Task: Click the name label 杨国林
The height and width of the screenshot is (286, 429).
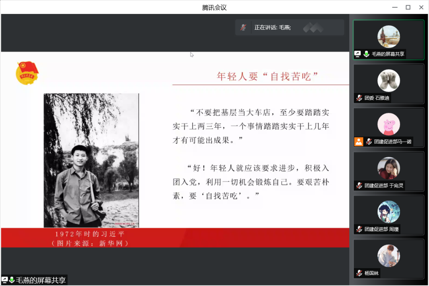Action: coord(371,273)
